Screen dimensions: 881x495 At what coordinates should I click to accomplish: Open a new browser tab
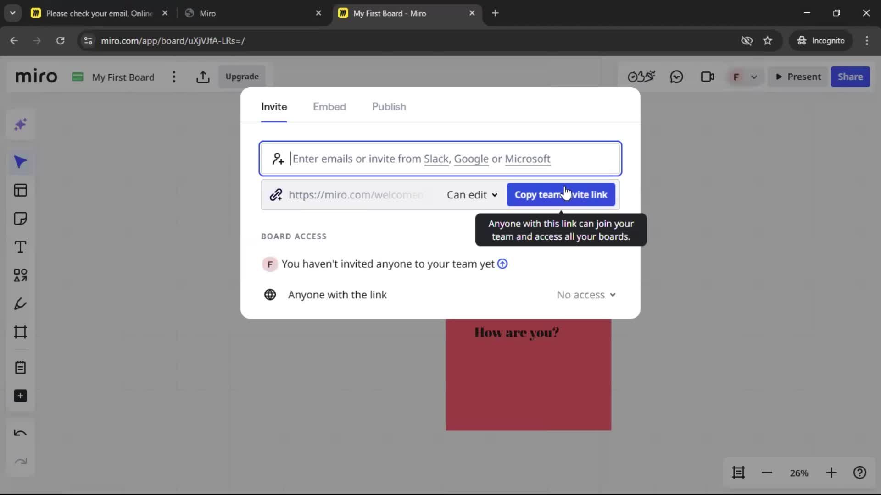(x=495, y=13)
